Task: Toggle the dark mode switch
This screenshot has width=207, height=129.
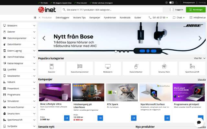Action: pyautogui.click(x=171, y=3)
